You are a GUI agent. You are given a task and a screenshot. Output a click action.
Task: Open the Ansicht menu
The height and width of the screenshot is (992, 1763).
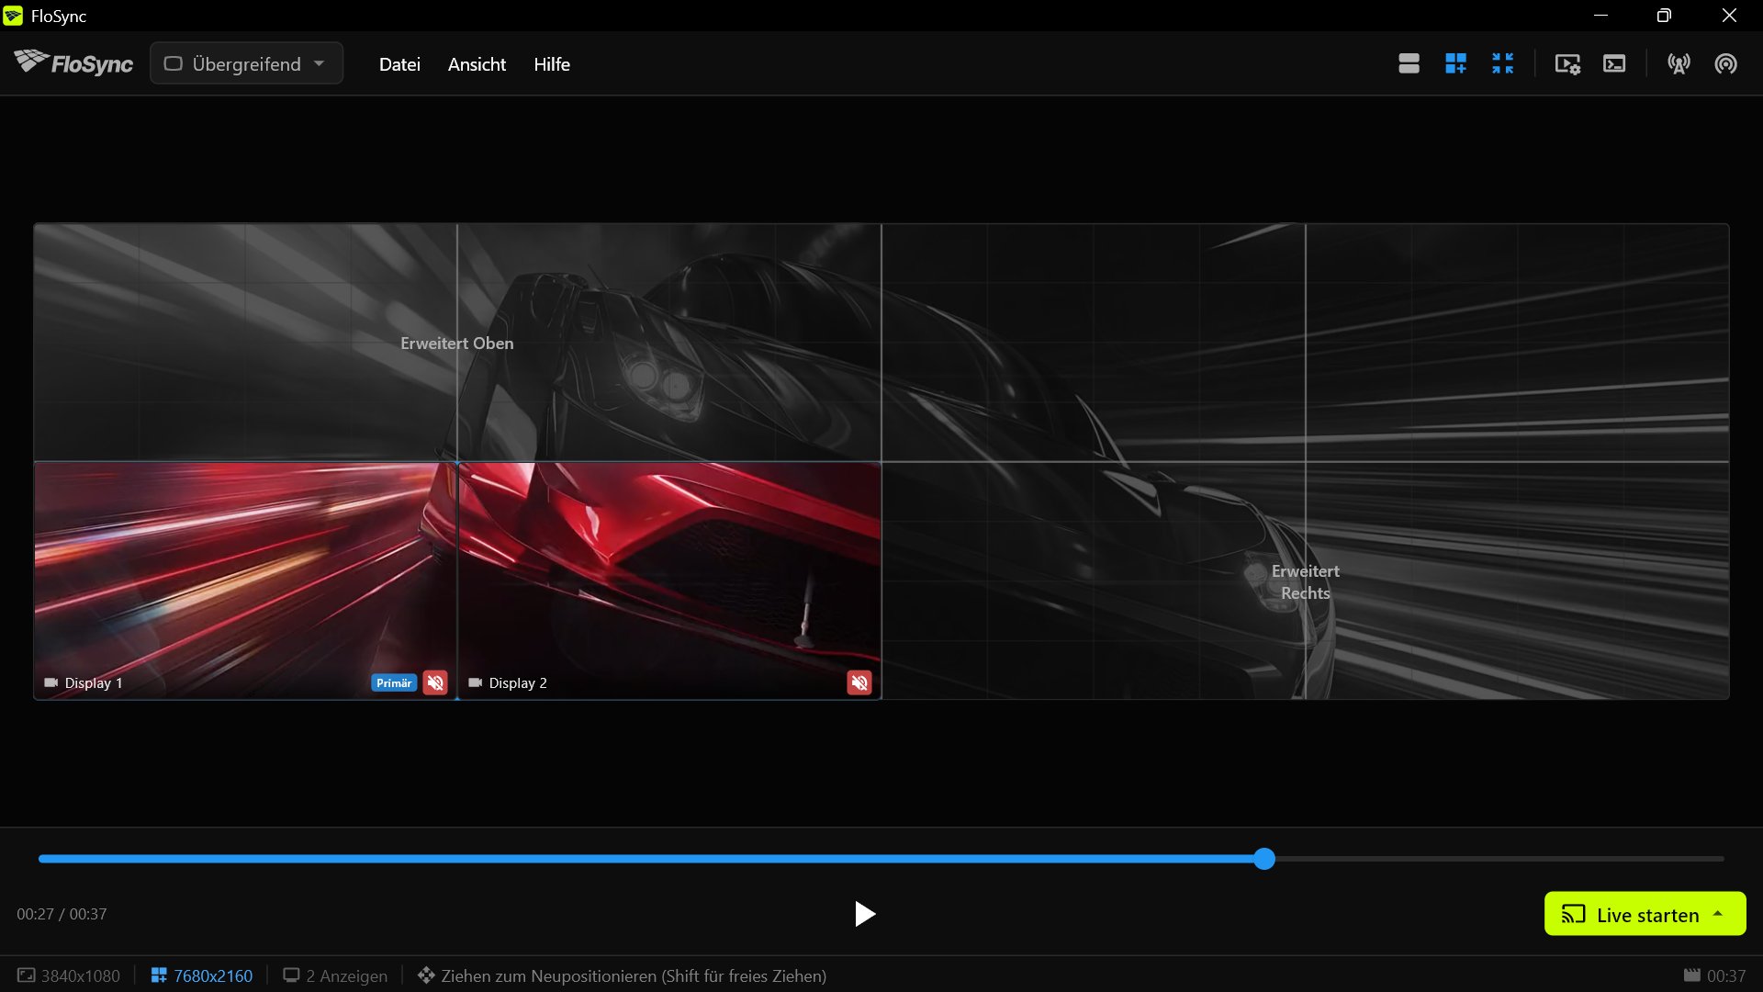[477, 64]
